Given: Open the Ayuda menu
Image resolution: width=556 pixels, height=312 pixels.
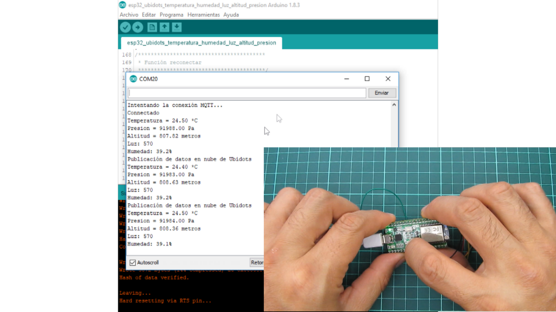Looking at the screenshot, I should (231, 15).
